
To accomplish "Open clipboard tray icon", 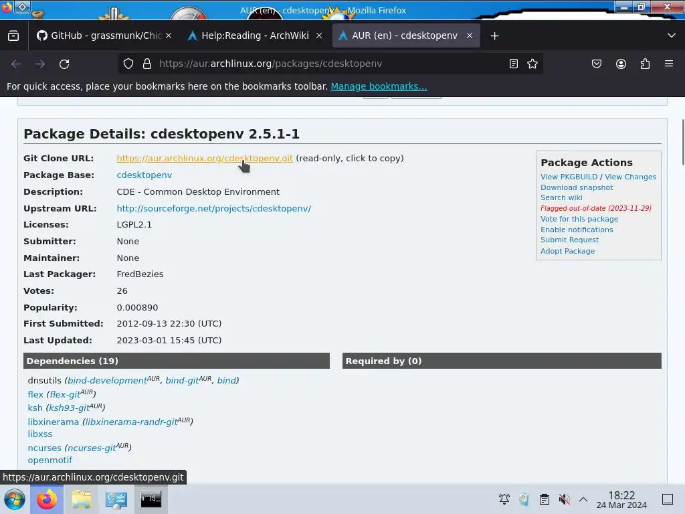I will tap(545, 499).
